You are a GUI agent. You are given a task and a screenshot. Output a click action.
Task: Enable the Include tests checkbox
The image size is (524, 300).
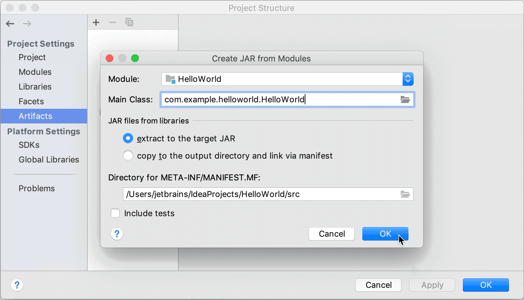pyautogui.click(x=115, y=213)
